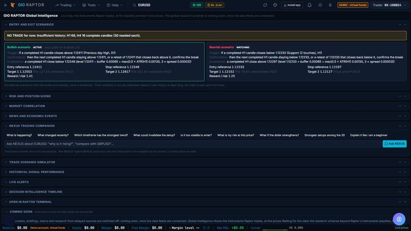Viewport: 411px width, 231px height.
Task: Click the Install app button
Action: click(292, 5)
